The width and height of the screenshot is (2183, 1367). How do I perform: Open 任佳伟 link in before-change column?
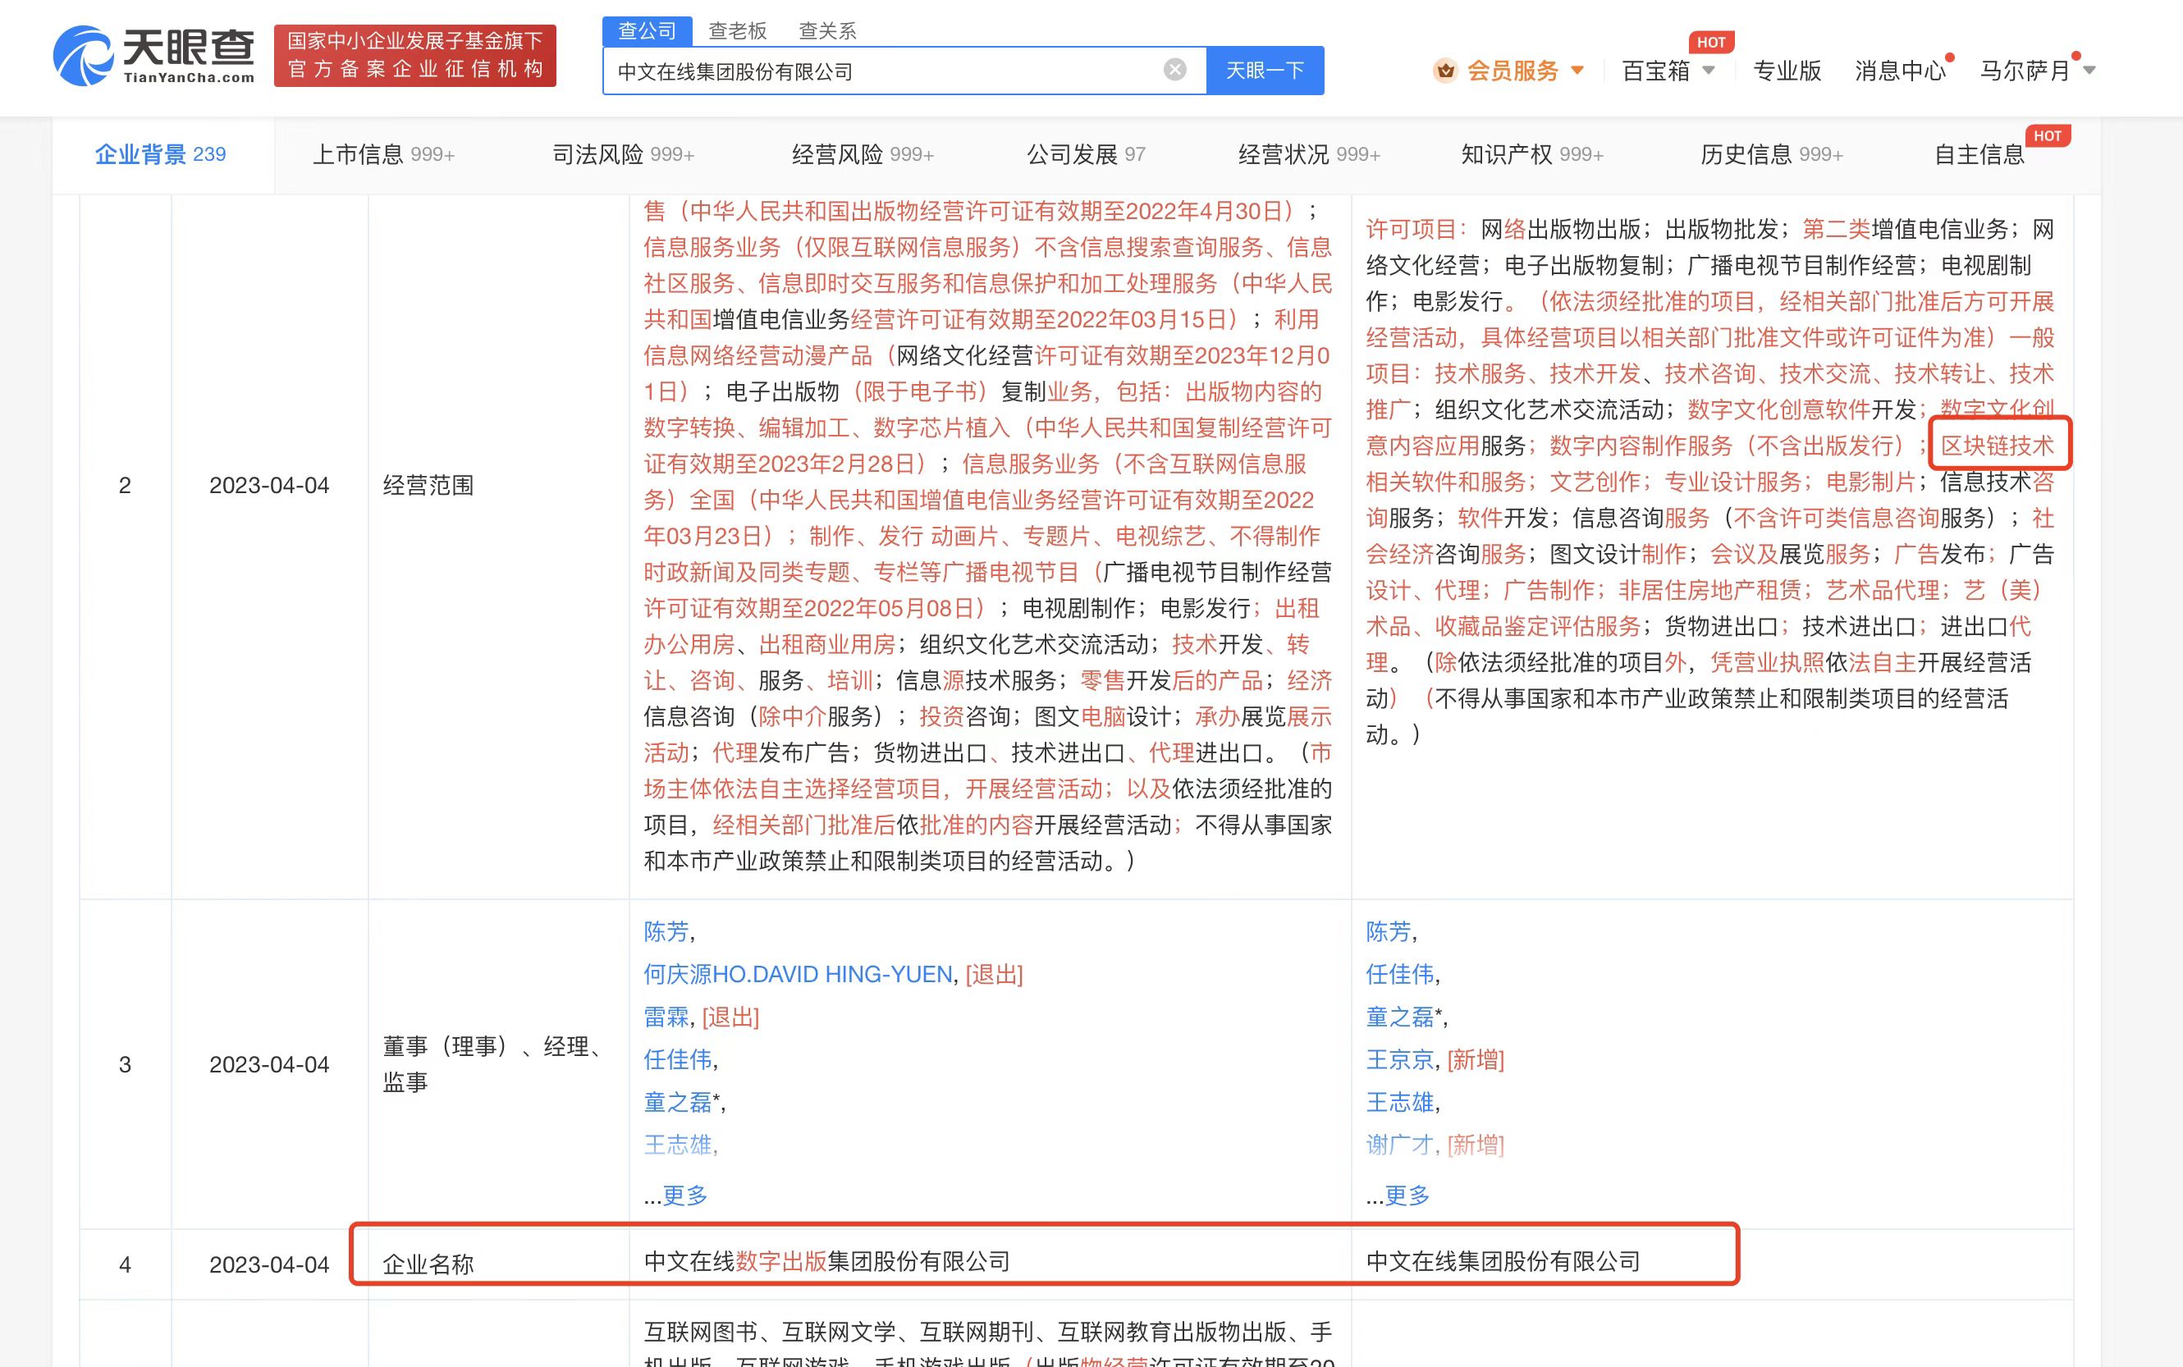tap(677, 1059)
